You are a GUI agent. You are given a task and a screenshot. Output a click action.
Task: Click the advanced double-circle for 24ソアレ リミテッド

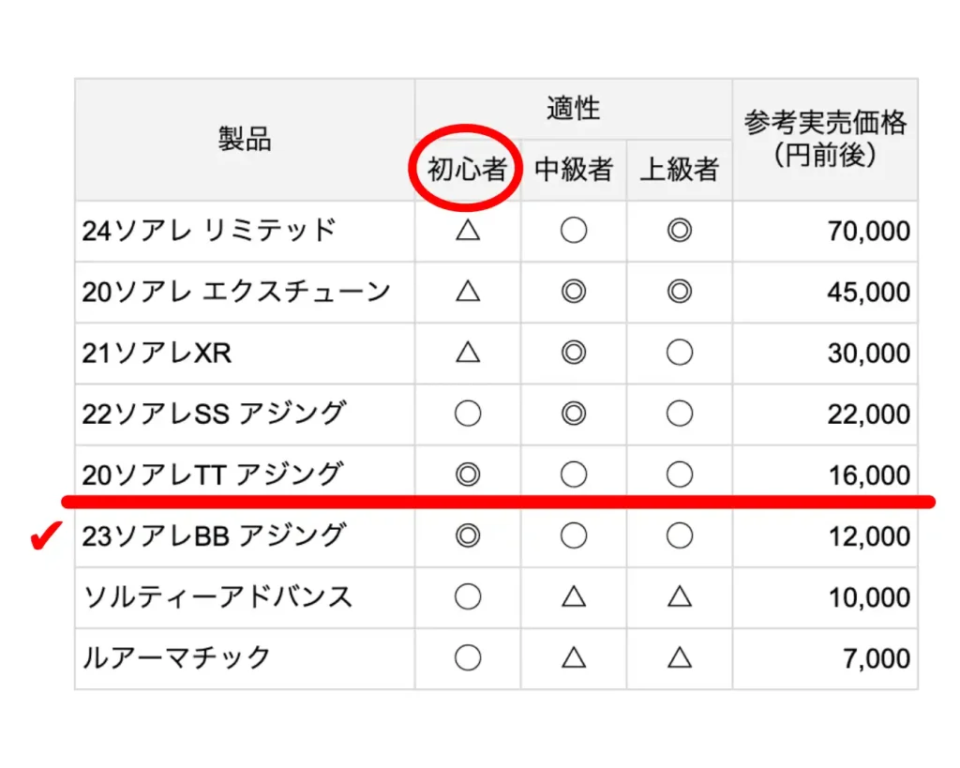(679, 231)
